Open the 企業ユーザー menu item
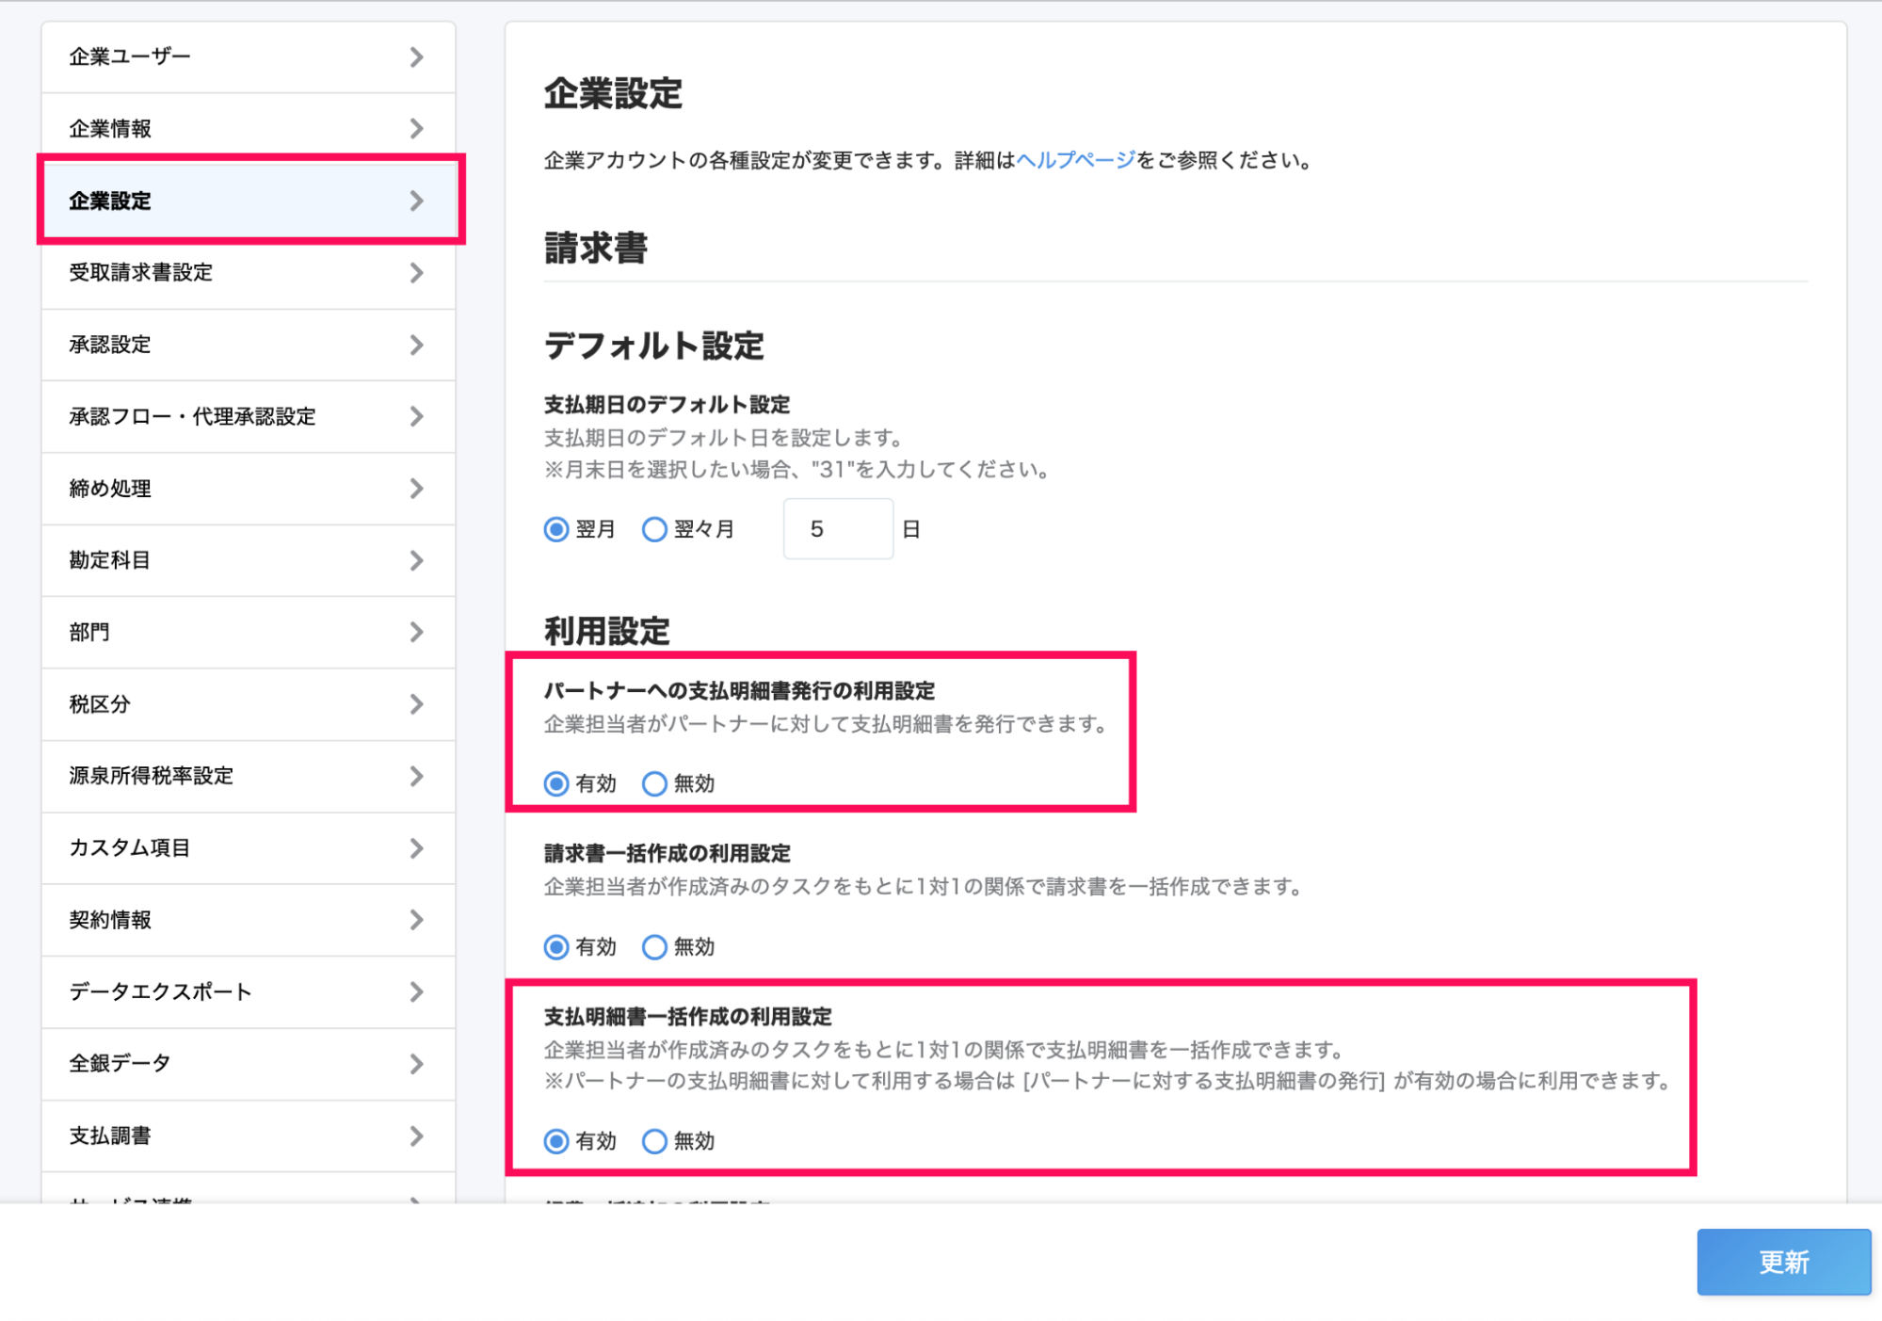Viewport: 1882px width, 1321px height. tap(249, 56)
